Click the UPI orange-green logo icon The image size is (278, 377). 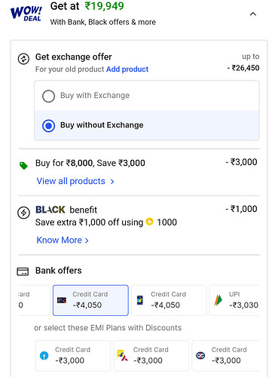click(218, 300)
